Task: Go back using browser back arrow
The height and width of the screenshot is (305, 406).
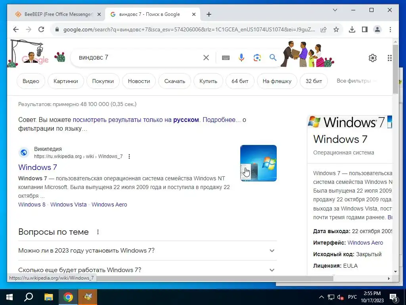Action: [x=16, y=29]
